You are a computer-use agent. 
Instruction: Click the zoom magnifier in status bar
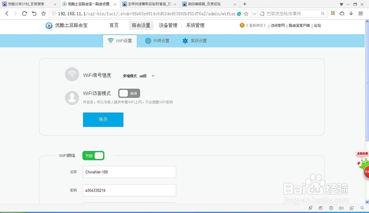point(362,208)
